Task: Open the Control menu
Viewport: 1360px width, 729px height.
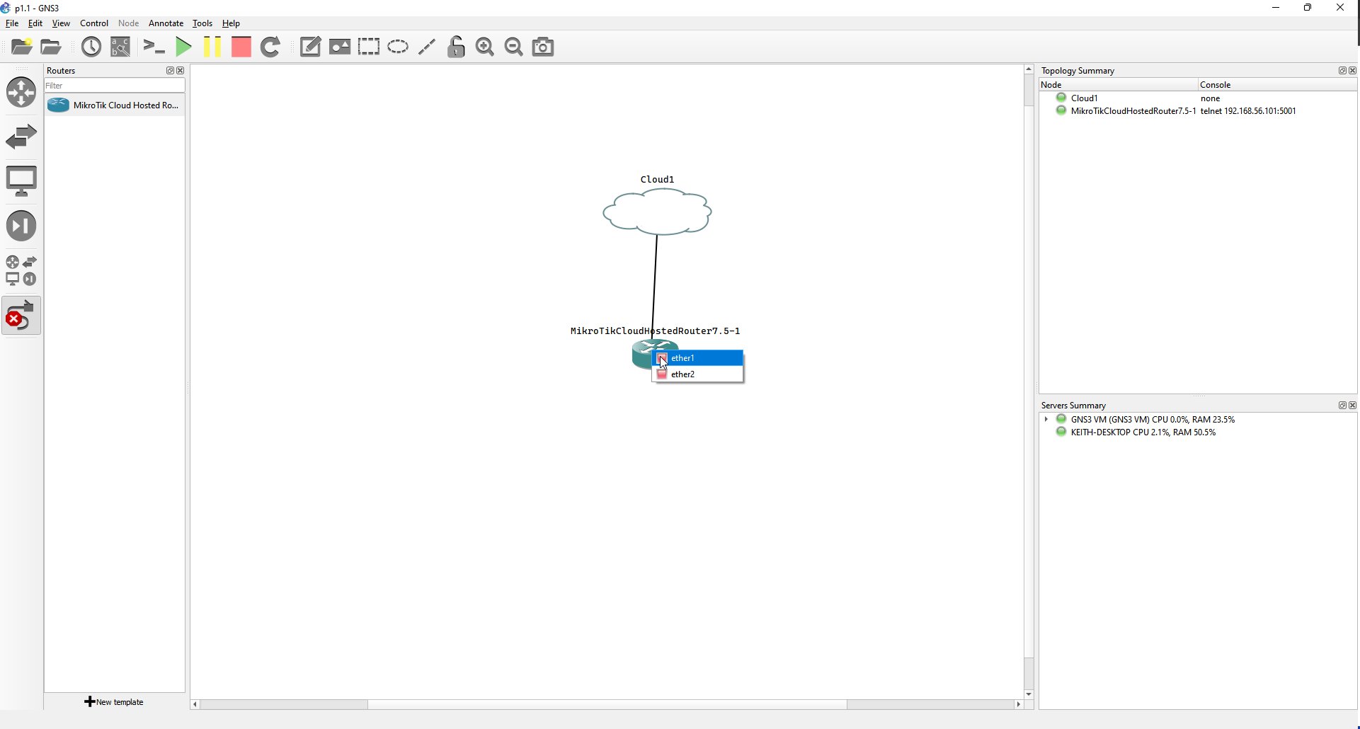Action: pos(93,23)
